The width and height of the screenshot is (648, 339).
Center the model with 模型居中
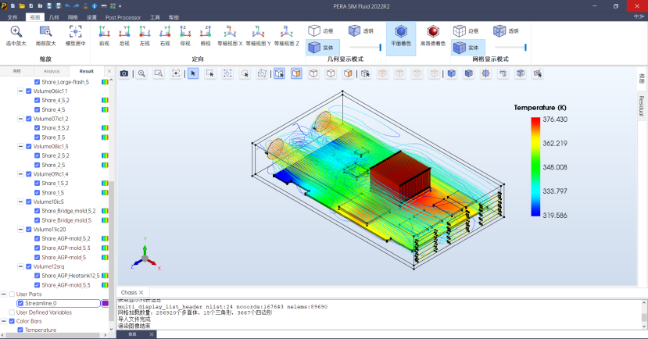click(75, 32)
